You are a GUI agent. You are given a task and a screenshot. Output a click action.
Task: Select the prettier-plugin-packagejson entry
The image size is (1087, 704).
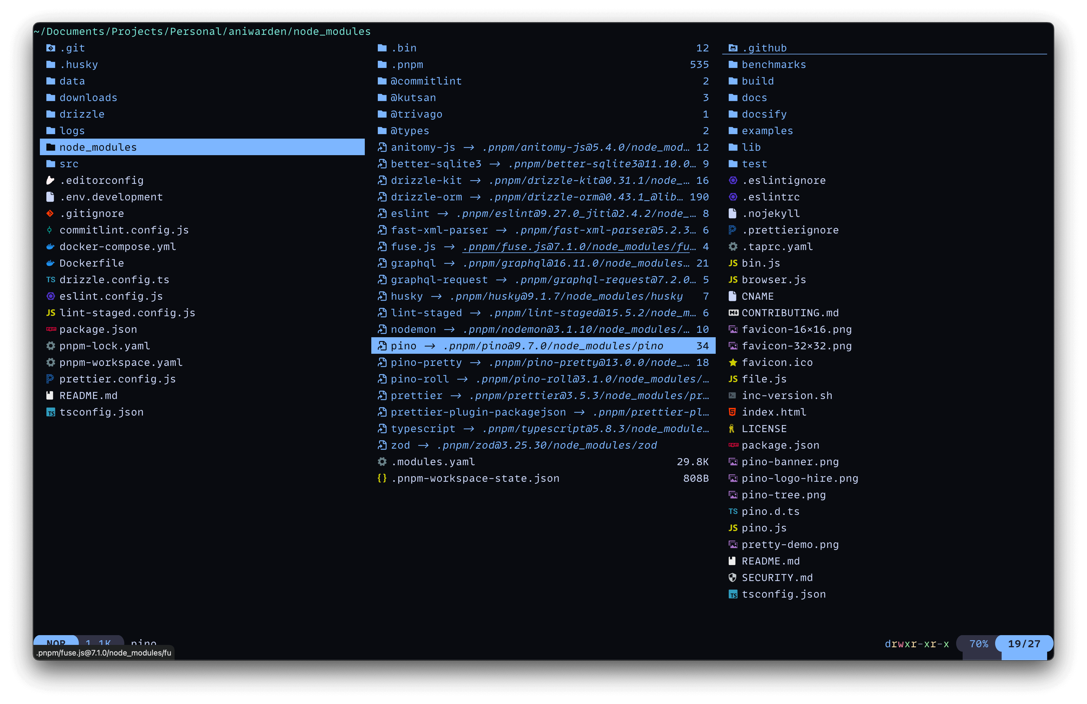pyautogui.click(x=543, y=412)
